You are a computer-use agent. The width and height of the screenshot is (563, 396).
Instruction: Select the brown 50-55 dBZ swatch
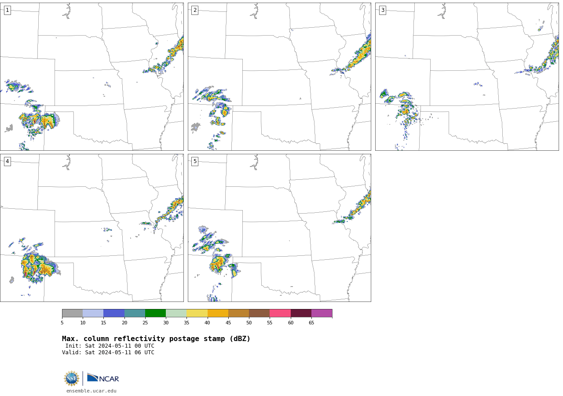click(260, 313)
